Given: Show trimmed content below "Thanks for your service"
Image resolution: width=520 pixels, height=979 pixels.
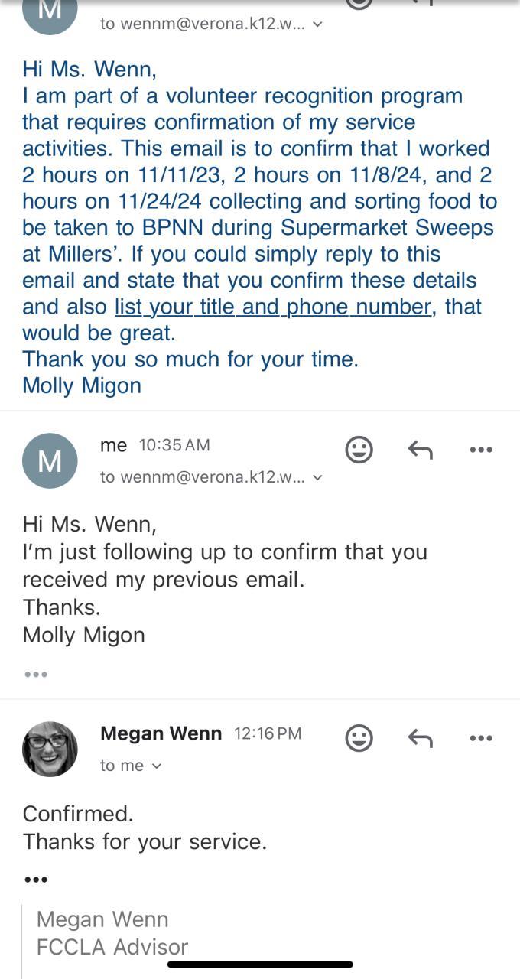Looking at the screenshot, I should click(x=35, y=880).
